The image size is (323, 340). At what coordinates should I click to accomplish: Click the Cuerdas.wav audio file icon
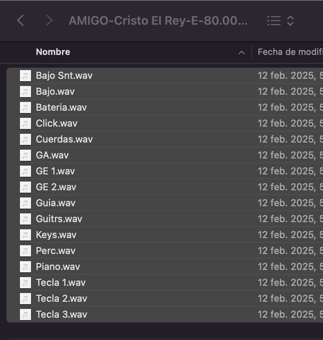coord(25,139)
